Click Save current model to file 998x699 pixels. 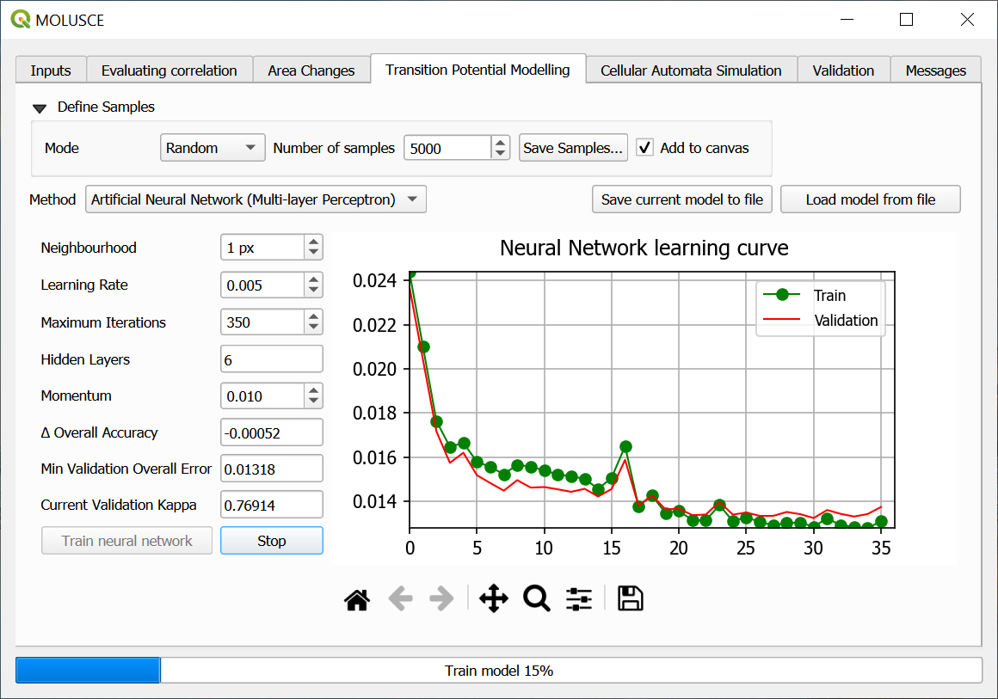pos(681,199)
